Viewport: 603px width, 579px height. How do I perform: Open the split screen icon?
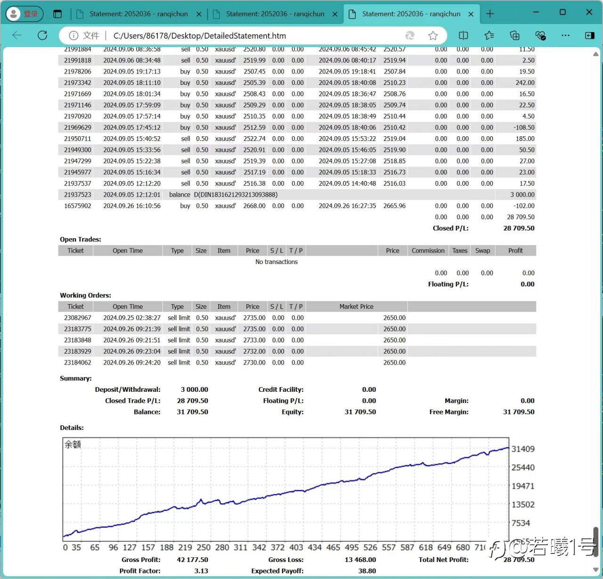463,35
